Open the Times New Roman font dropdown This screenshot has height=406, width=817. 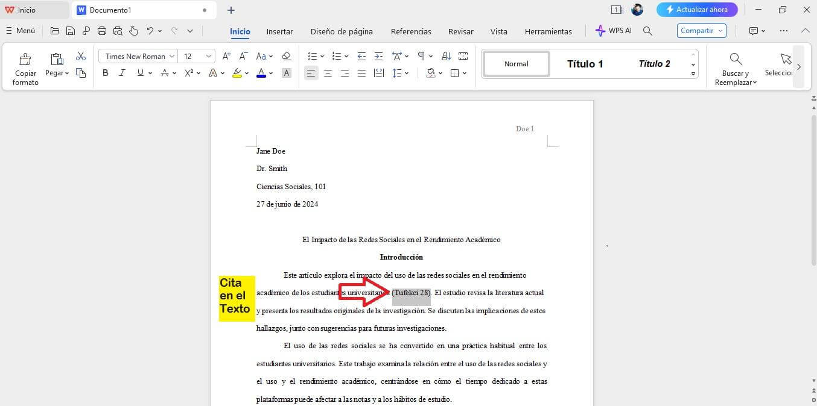(171, 55)
